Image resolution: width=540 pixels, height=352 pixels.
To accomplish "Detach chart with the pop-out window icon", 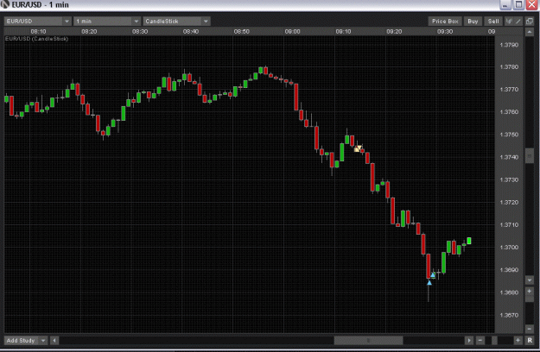I will click(530, 22).
